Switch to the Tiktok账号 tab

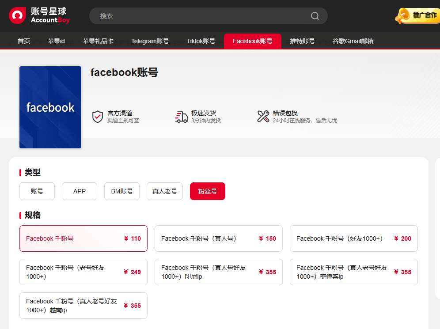(201, 41)
